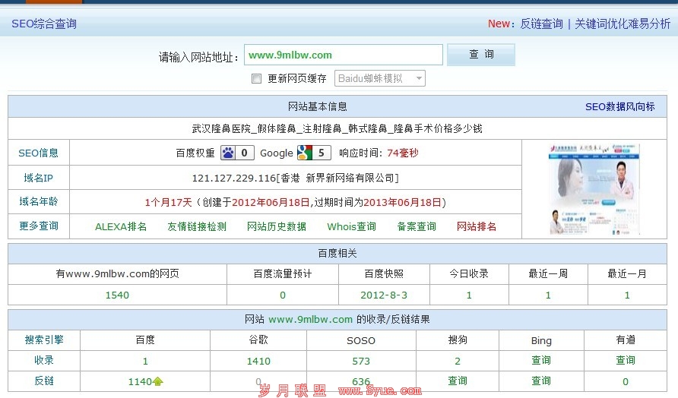Click the www.9mlbw.com link in results header
This screenshot has height=398, width=678.
[310, 320]
